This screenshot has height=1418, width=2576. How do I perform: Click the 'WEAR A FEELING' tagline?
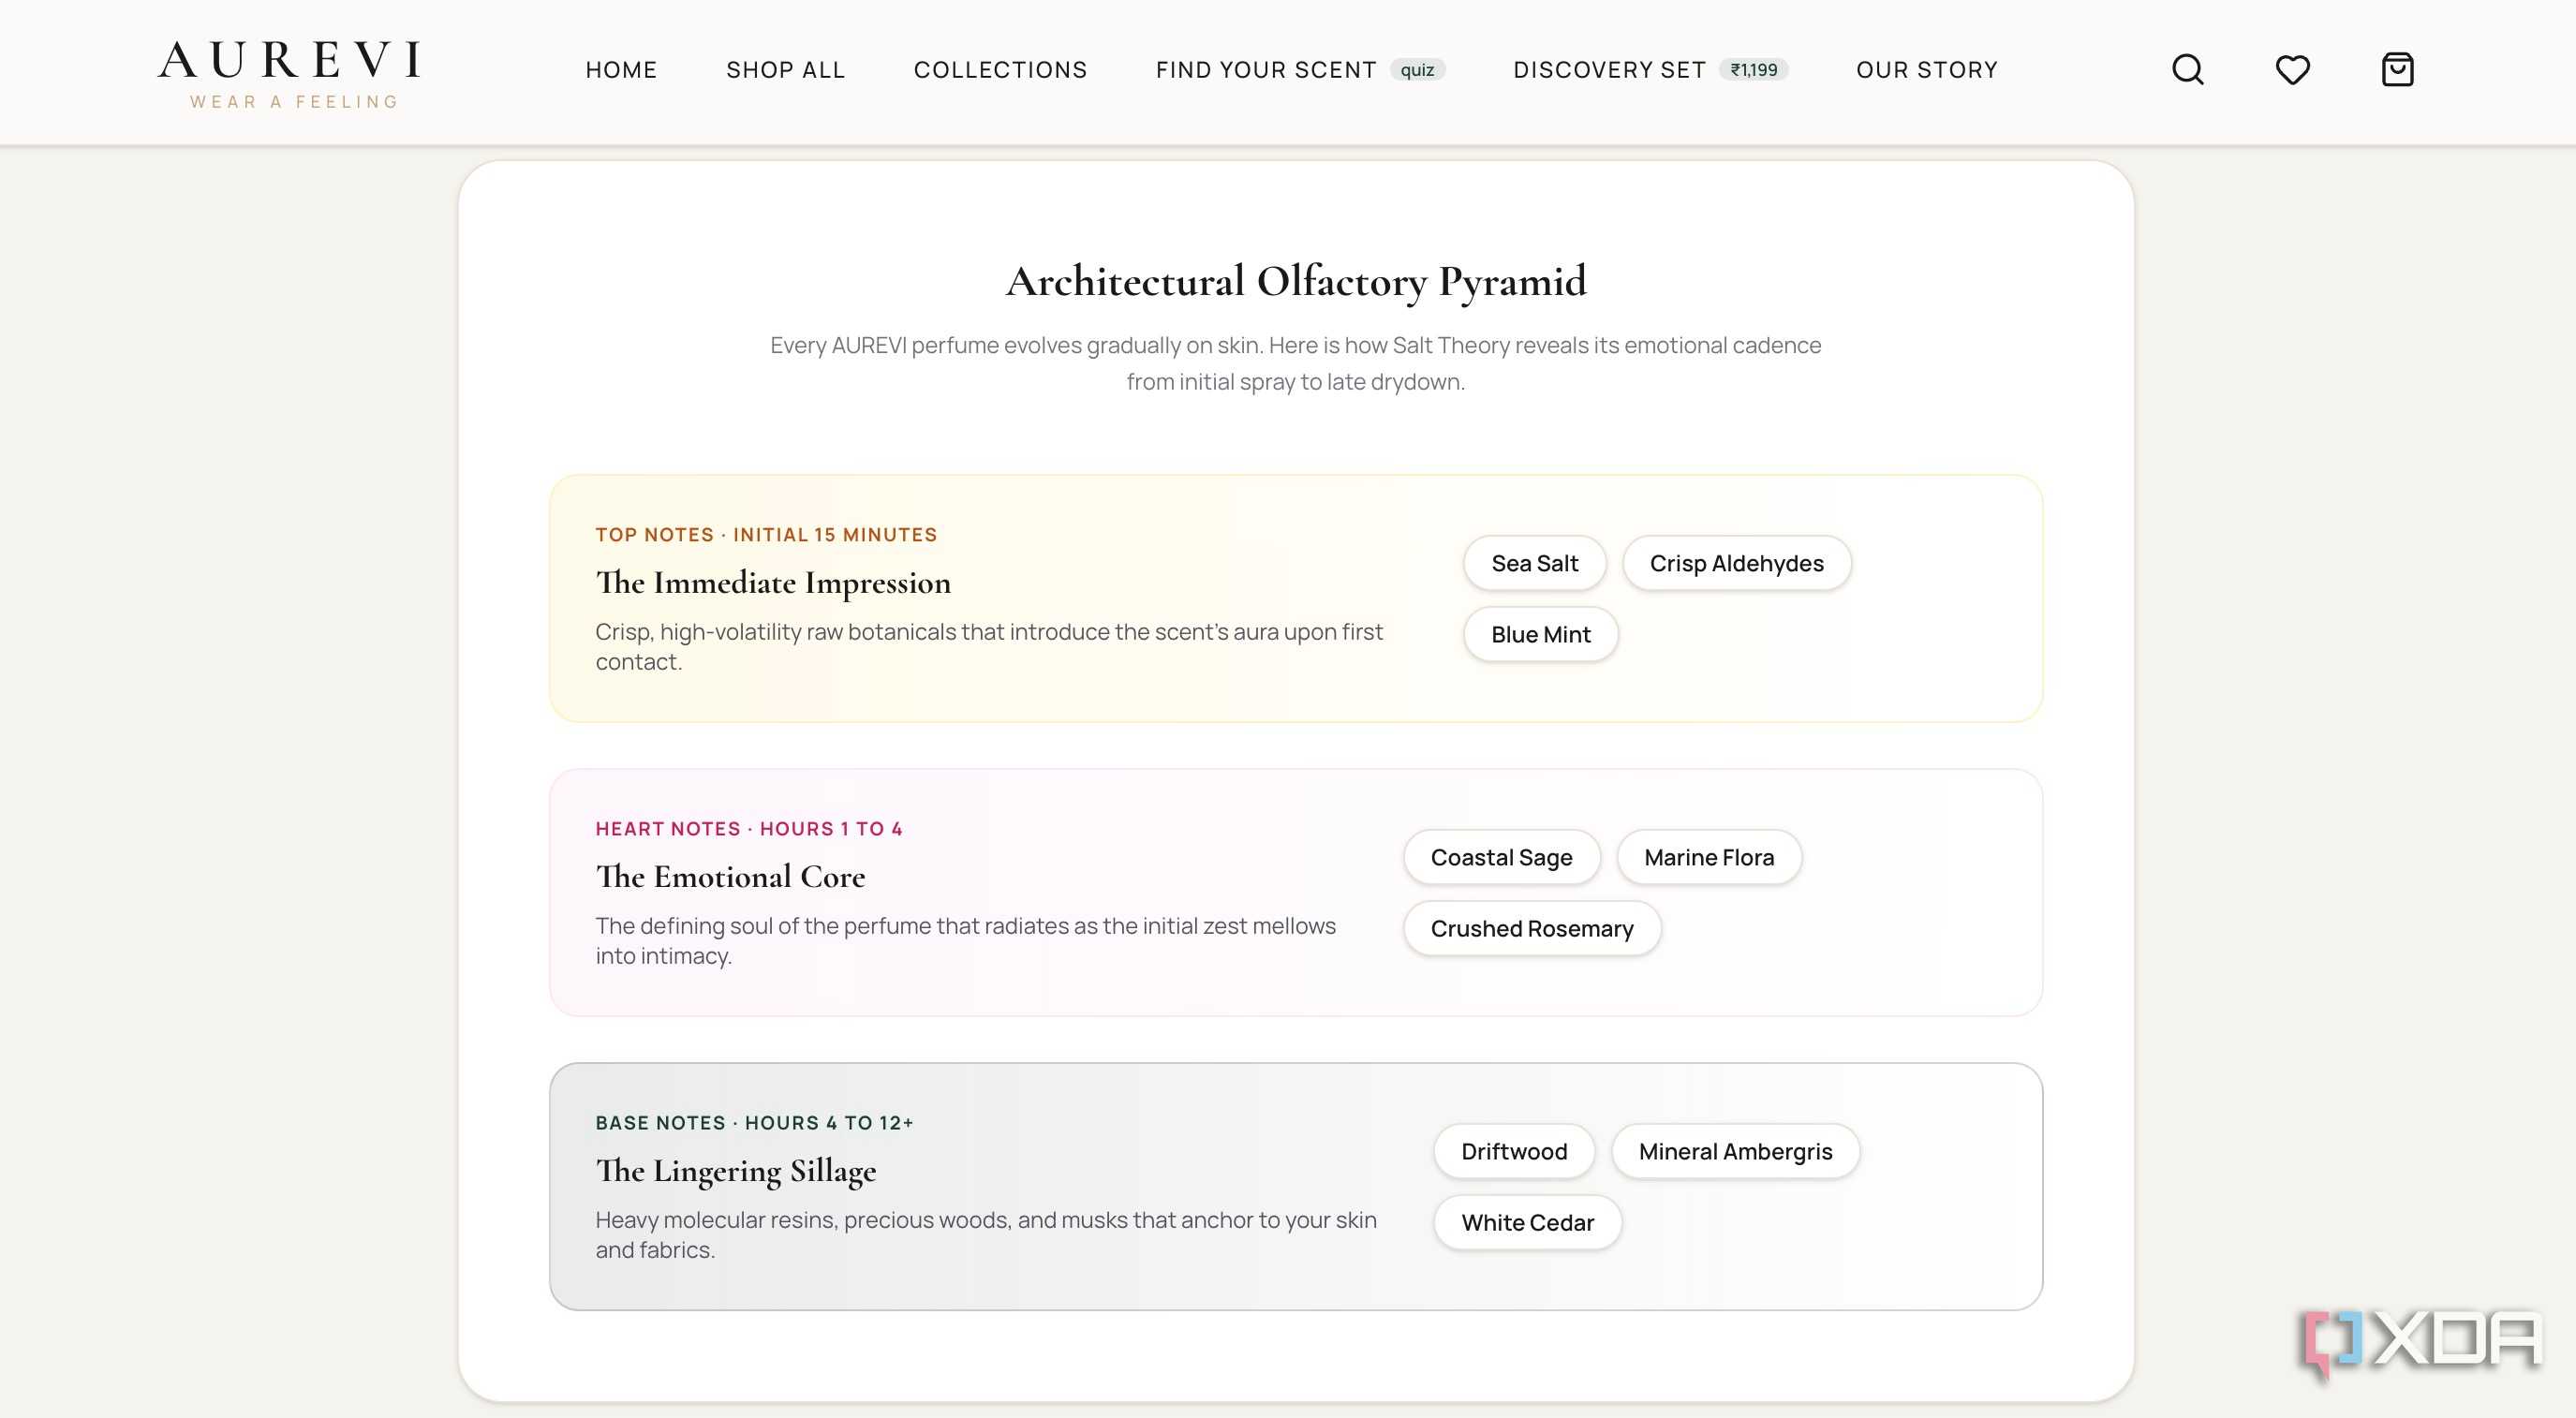[294, 102]
